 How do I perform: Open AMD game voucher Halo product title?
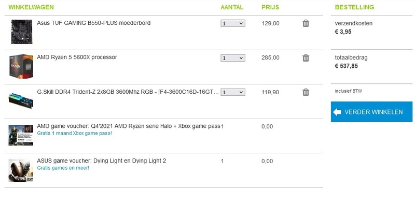(x=129, y=126)
